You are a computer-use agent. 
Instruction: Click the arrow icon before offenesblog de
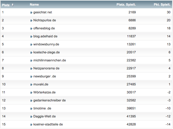pos(31,29)
